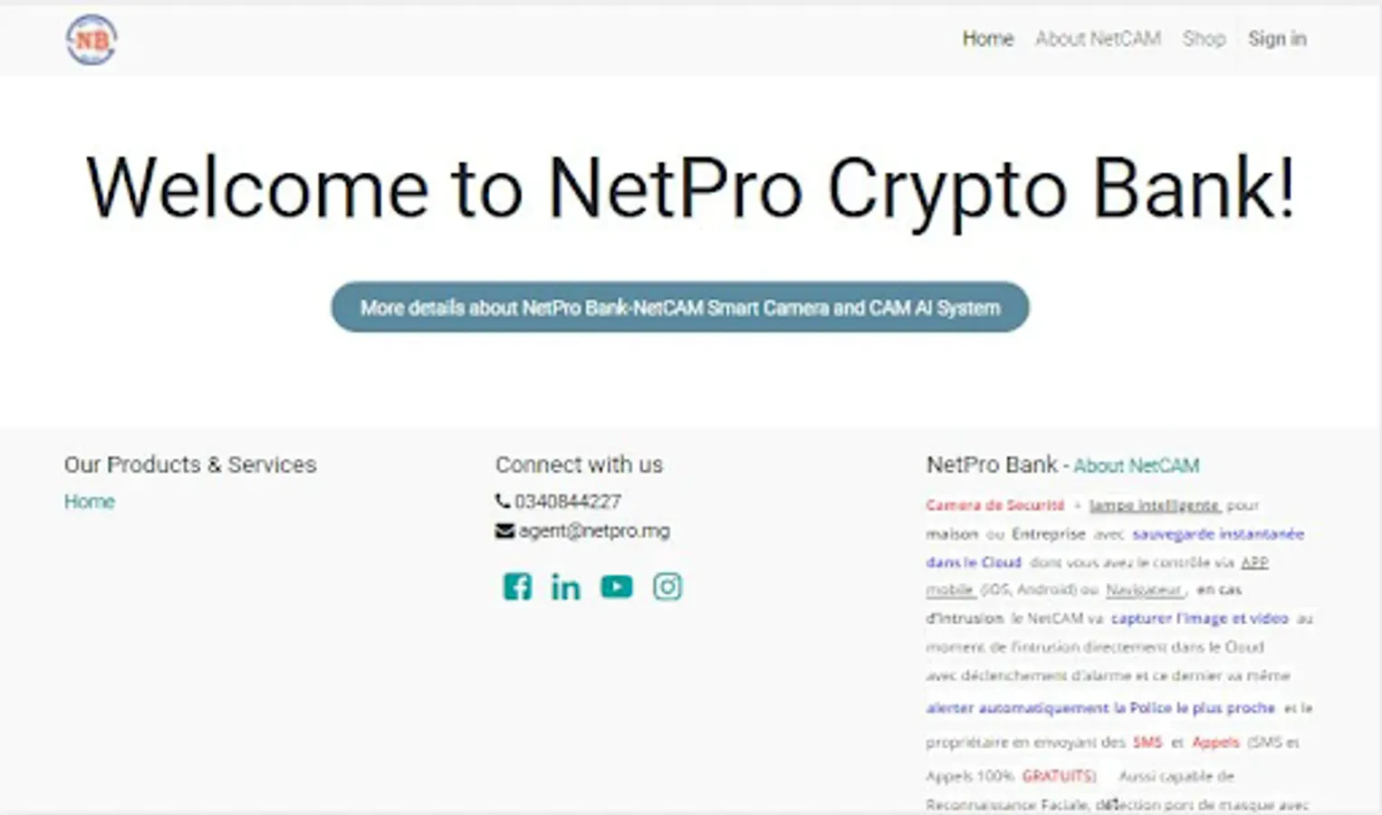Click the About NetCAM footer heading link
The image size is (1382, 815).
click(x=1136, y=466)
